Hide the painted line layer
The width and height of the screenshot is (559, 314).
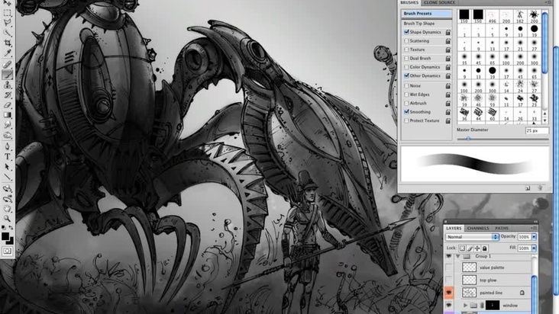(x=449, y=293)
